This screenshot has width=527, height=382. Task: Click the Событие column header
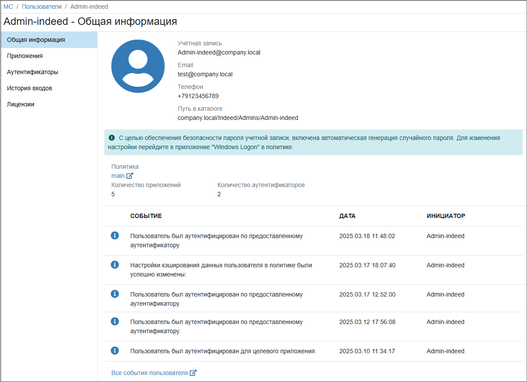pyautogui.click(x=146, y=216)
